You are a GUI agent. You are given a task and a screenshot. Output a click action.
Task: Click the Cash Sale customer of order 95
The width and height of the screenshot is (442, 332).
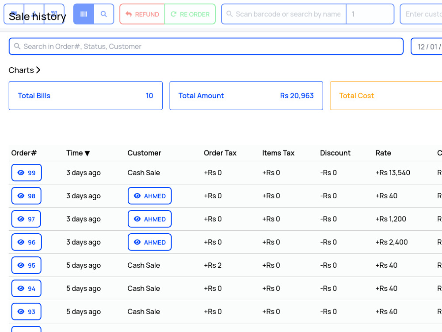(144, 265)
